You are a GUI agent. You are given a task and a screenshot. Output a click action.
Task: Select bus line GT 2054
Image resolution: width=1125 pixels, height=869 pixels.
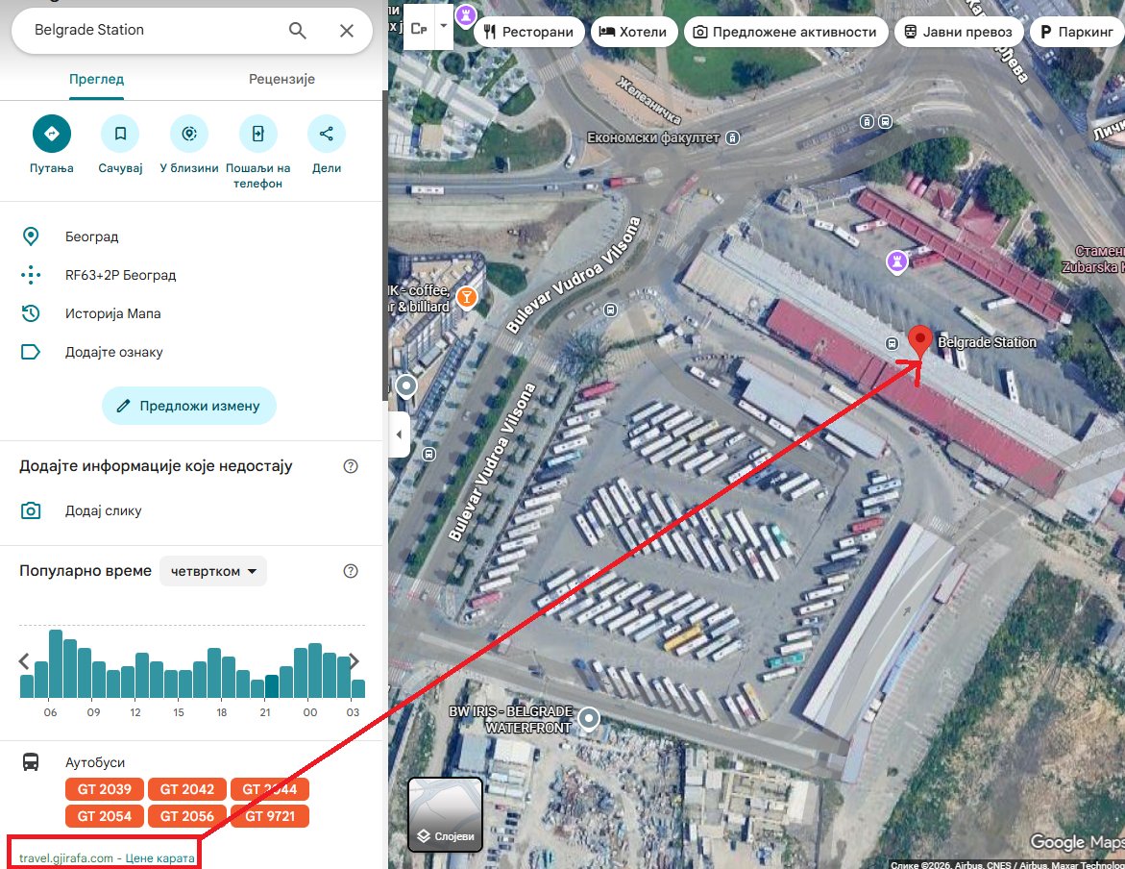pyautogui.click(x=105, y=816)
